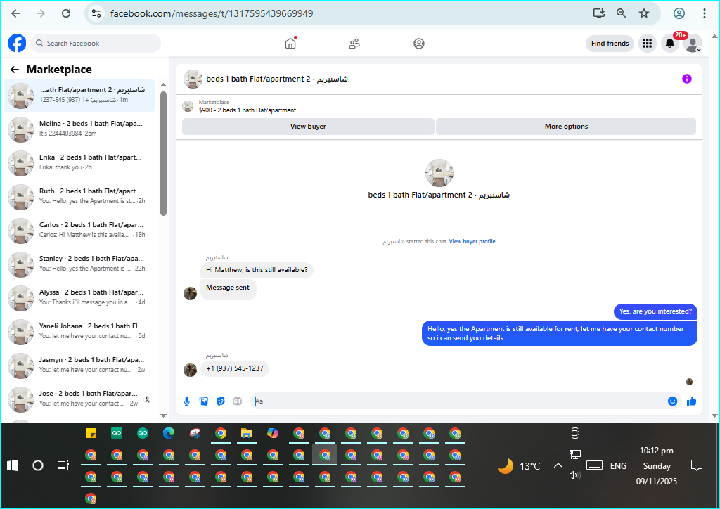Open the Windows notification center icon
The width and height of the screenshot is (720, 509).
697,466
